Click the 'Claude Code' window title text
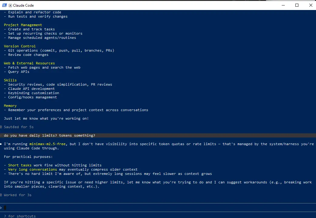 click(x=23, y=5)
